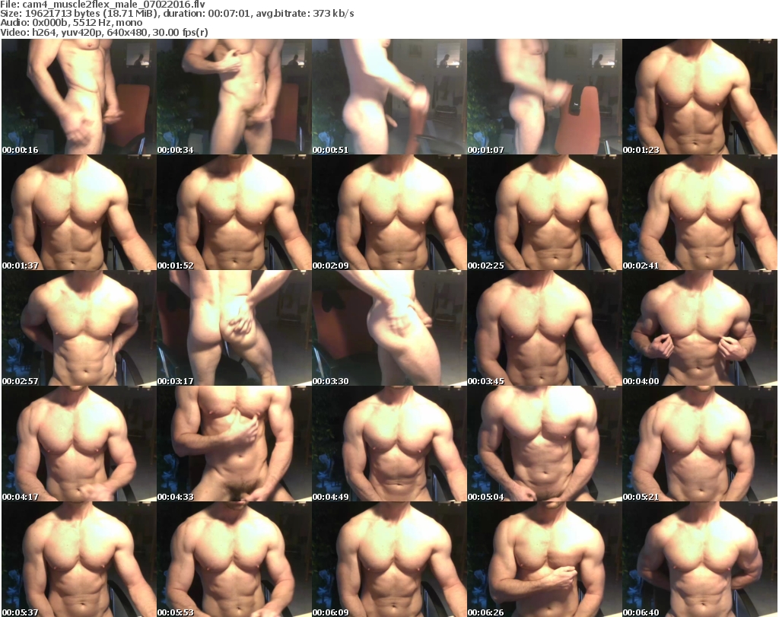This screenshot has height=617, width=779.
Task: Choose the frame stamped 00:05:21
Action: click(x=700, y=444)
